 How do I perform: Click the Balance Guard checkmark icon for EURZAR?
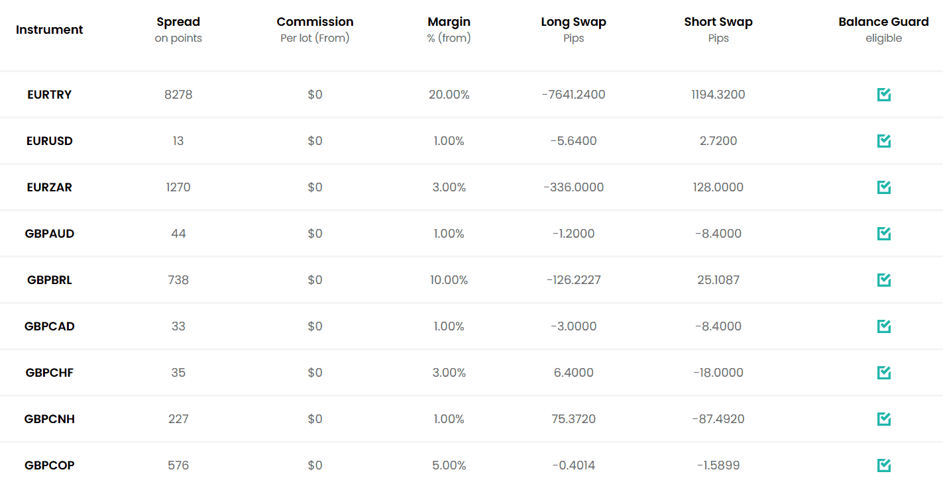pyautogui.click(x=883, y=187)
